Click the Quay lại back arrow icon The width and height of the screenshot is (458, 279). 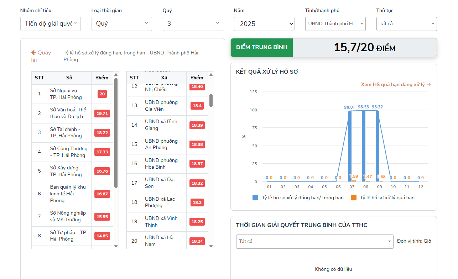[x=34, y=53]
